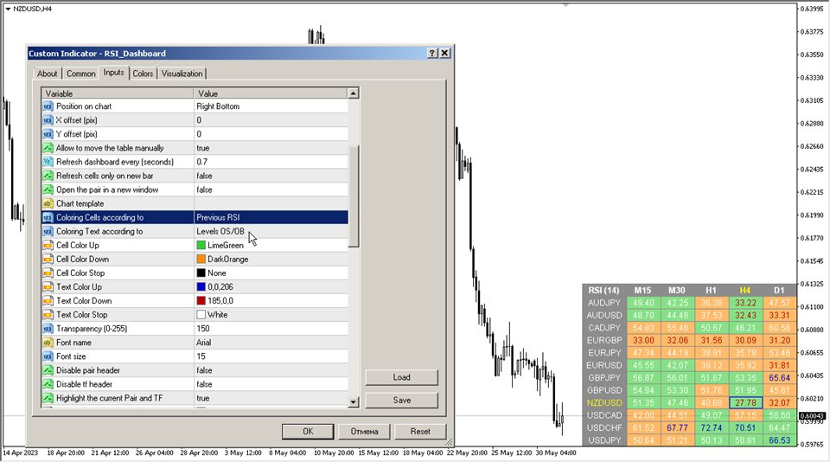Click the icon beside Allow to move the table manually
Image resolution: width=830 pixels, height=462 pixels.
(x=48, y=148)
